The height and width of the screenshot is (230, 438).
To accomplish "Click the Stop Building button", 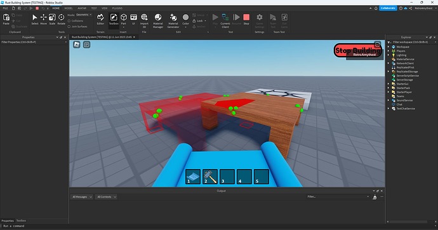I will (x=357, y=51).
